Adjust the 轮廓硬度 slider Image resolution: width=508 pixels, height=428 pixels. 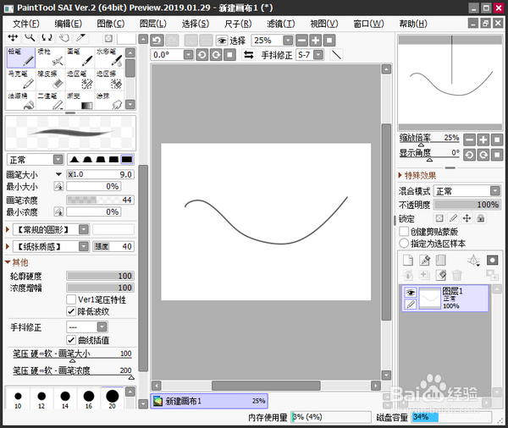[x=100, y=276]
